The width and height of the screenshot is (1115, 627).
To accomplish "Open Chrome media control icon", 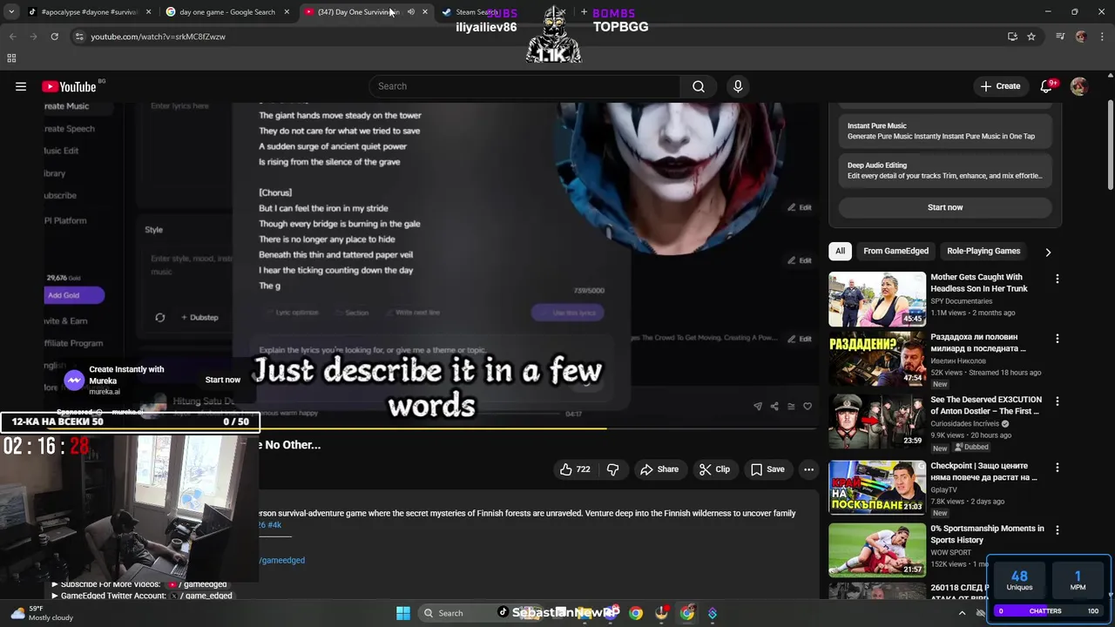I will pyautogui.click(x=1060, y=37).
